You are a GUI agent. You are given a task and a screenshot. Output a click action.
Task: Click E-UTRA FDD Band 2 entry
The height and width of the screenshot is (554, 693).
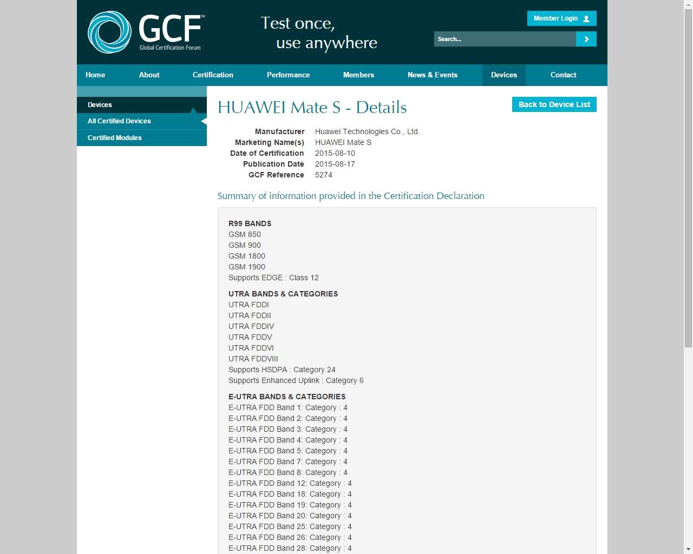(288, 418)
